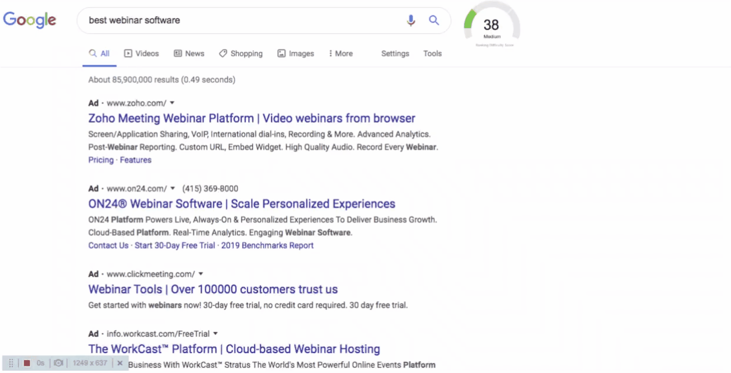Screen dimensions: 731x373
Task: Expand dropdown arrow next to www.zoho.com
Action: [173, 103]
